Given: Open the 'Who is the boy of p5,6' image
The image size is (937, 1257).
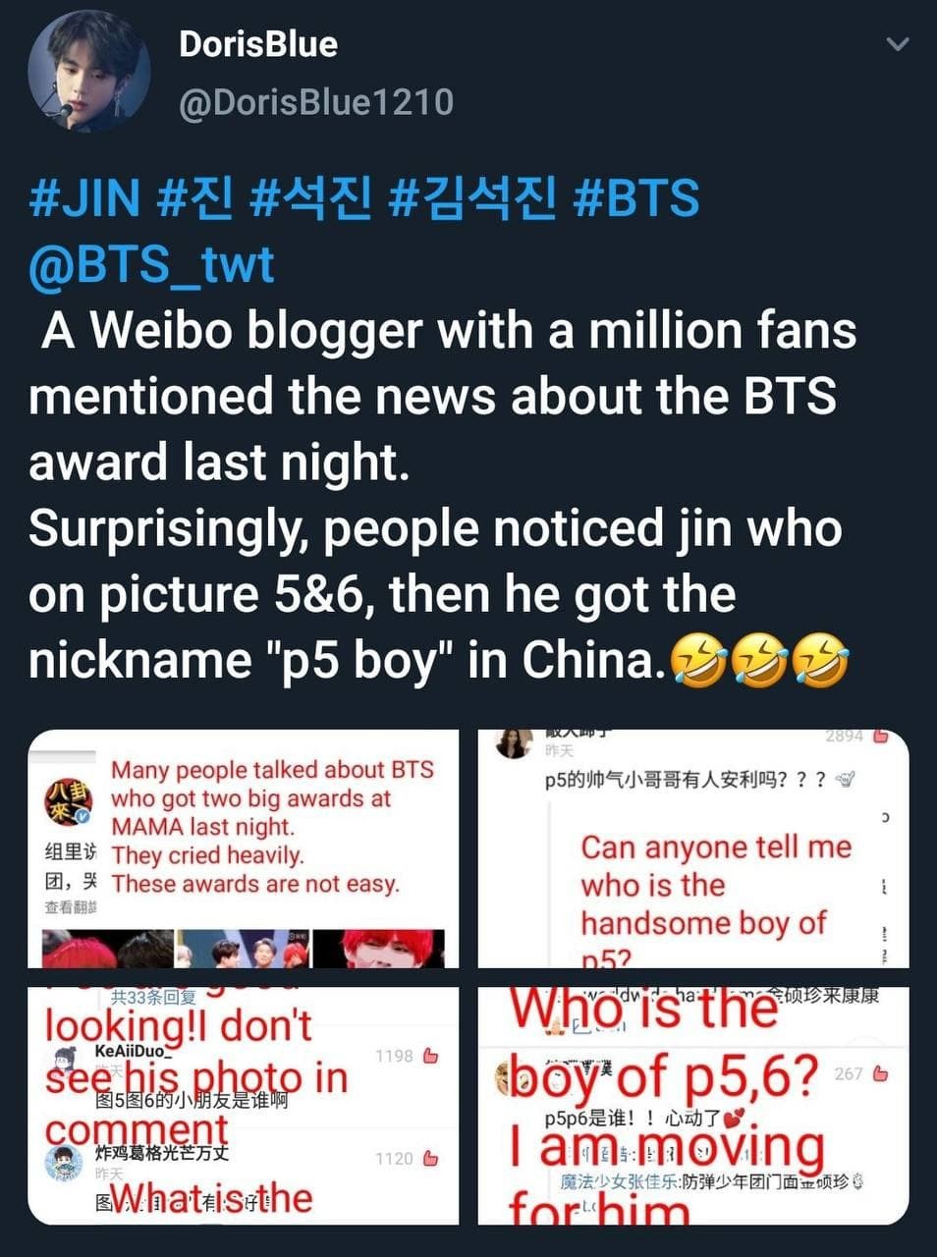Looking at the screenshot, I should pos(693,1106).
